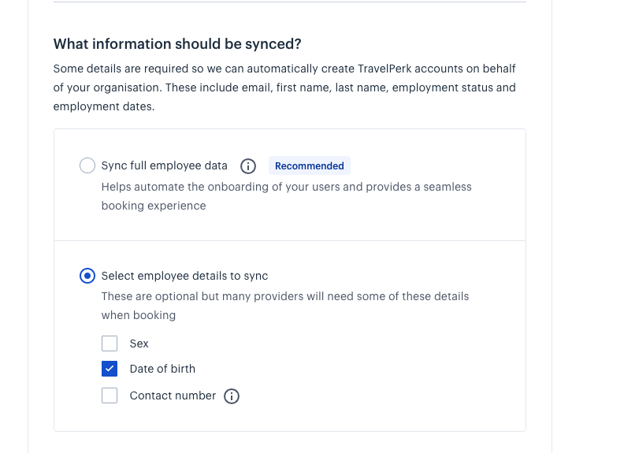
Task: Choose Select employee details to sync radio
Action: pyautogui.click(x=87, y=276)
